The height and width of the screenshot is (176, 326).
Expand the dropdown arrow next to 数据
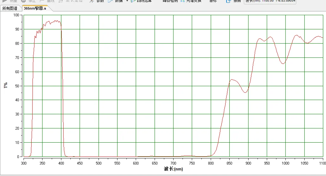click(x=127, y=1)
